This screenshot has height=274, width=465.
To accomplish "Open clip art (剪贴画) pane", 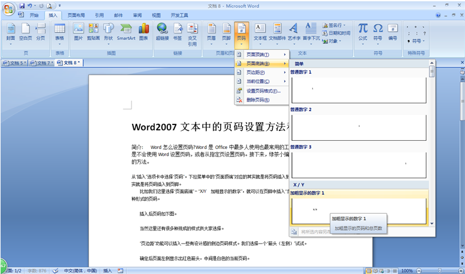I will (x=93, y=32).
